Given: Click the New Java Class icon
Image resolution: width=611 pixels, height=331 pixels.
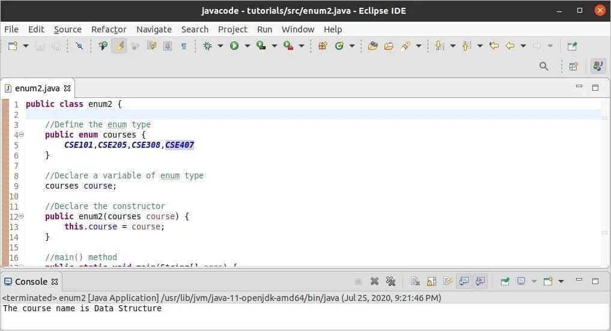Looking at the screenshot, I should 339,46.
